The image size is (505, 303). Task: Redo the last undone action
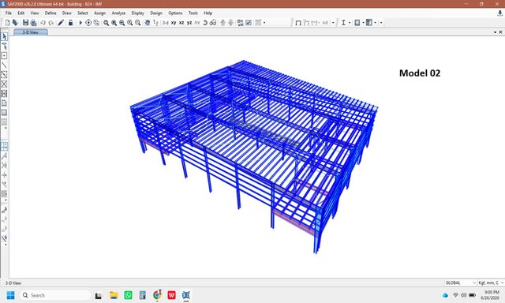tap(50, 23)
